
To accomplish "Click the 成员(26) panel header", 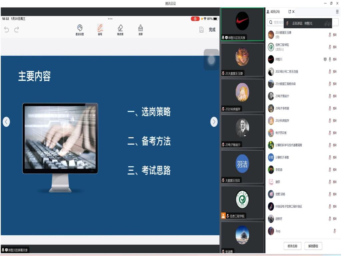I will (273, 12).
